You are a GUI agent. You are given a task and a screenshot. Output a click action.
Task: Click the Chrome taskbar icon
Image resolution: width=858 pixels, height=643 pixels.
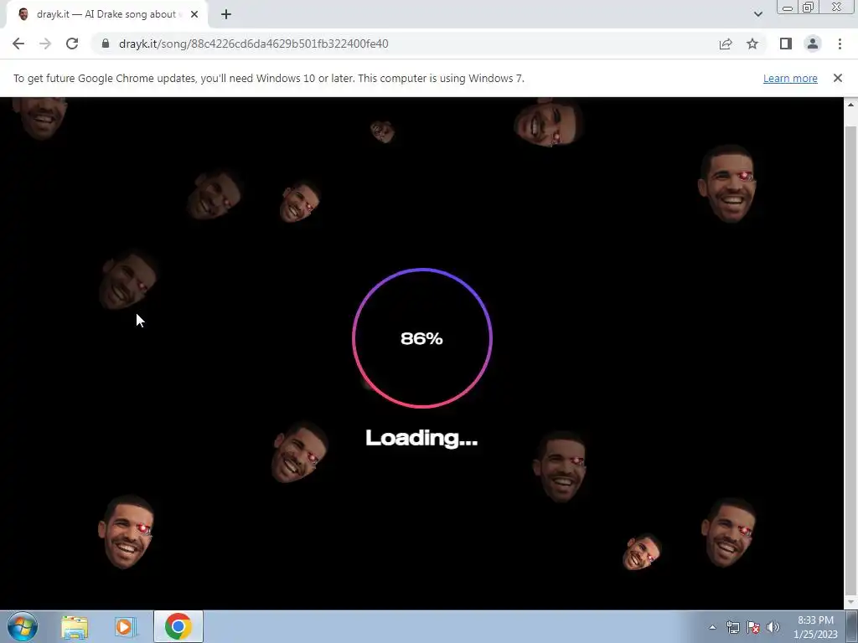click(x=178, y=626)
